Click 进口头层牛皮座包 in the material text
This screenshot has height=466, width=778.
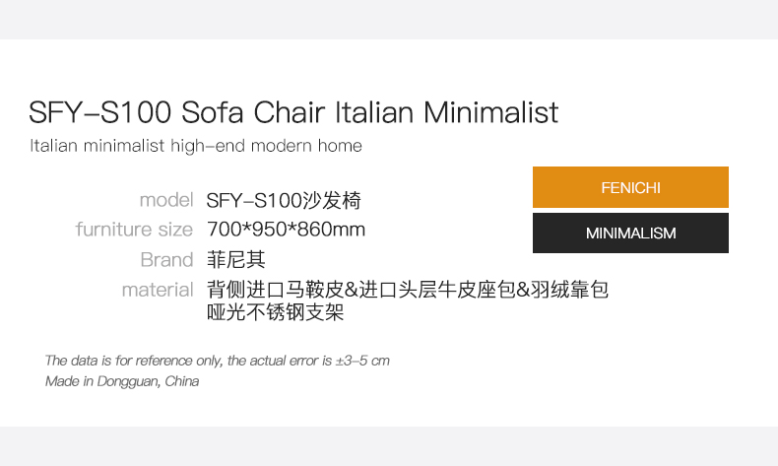pos(437,290)
